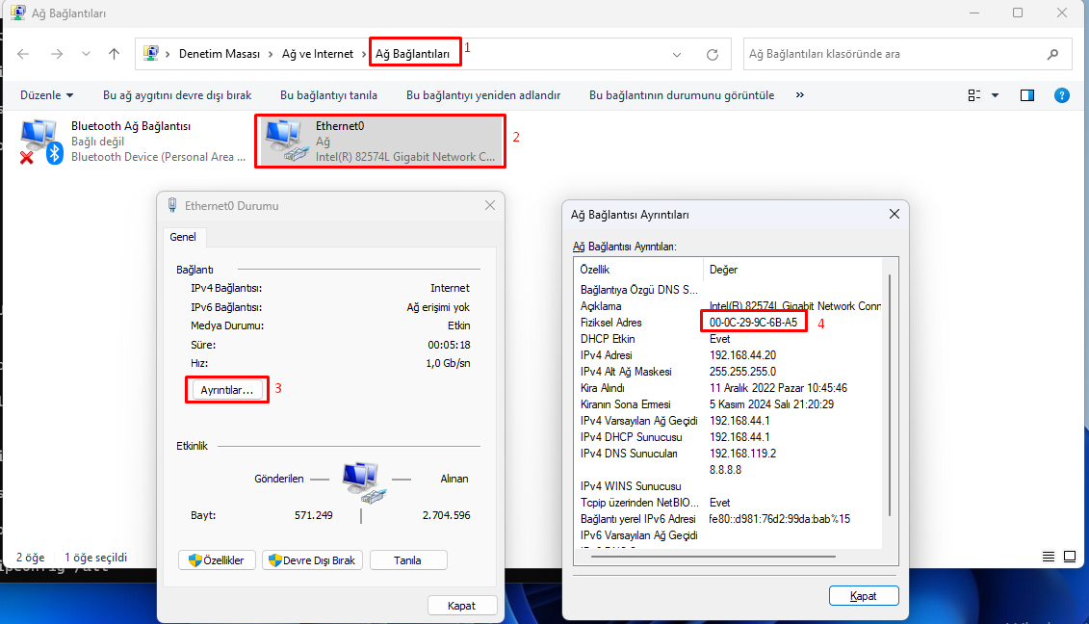The width and height of the screenshot is (1089, 624).
Task: Click the Ethernet0 Durumu title icon
Action: pyautogui.click(x=172, y=205)
